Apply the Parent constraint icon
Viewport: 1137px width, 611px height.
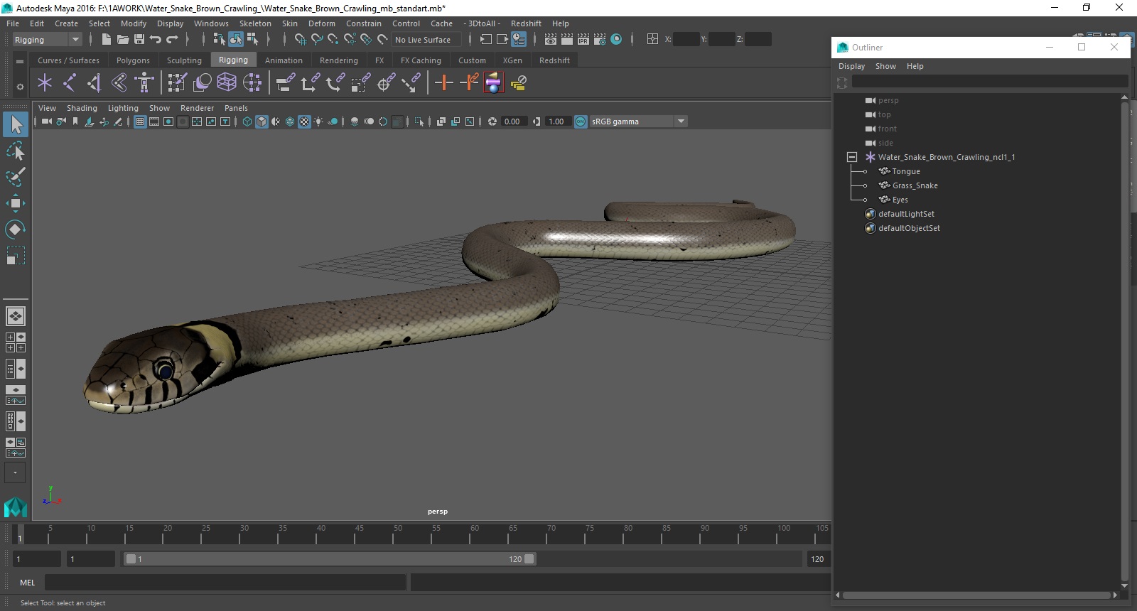(285, 83)
